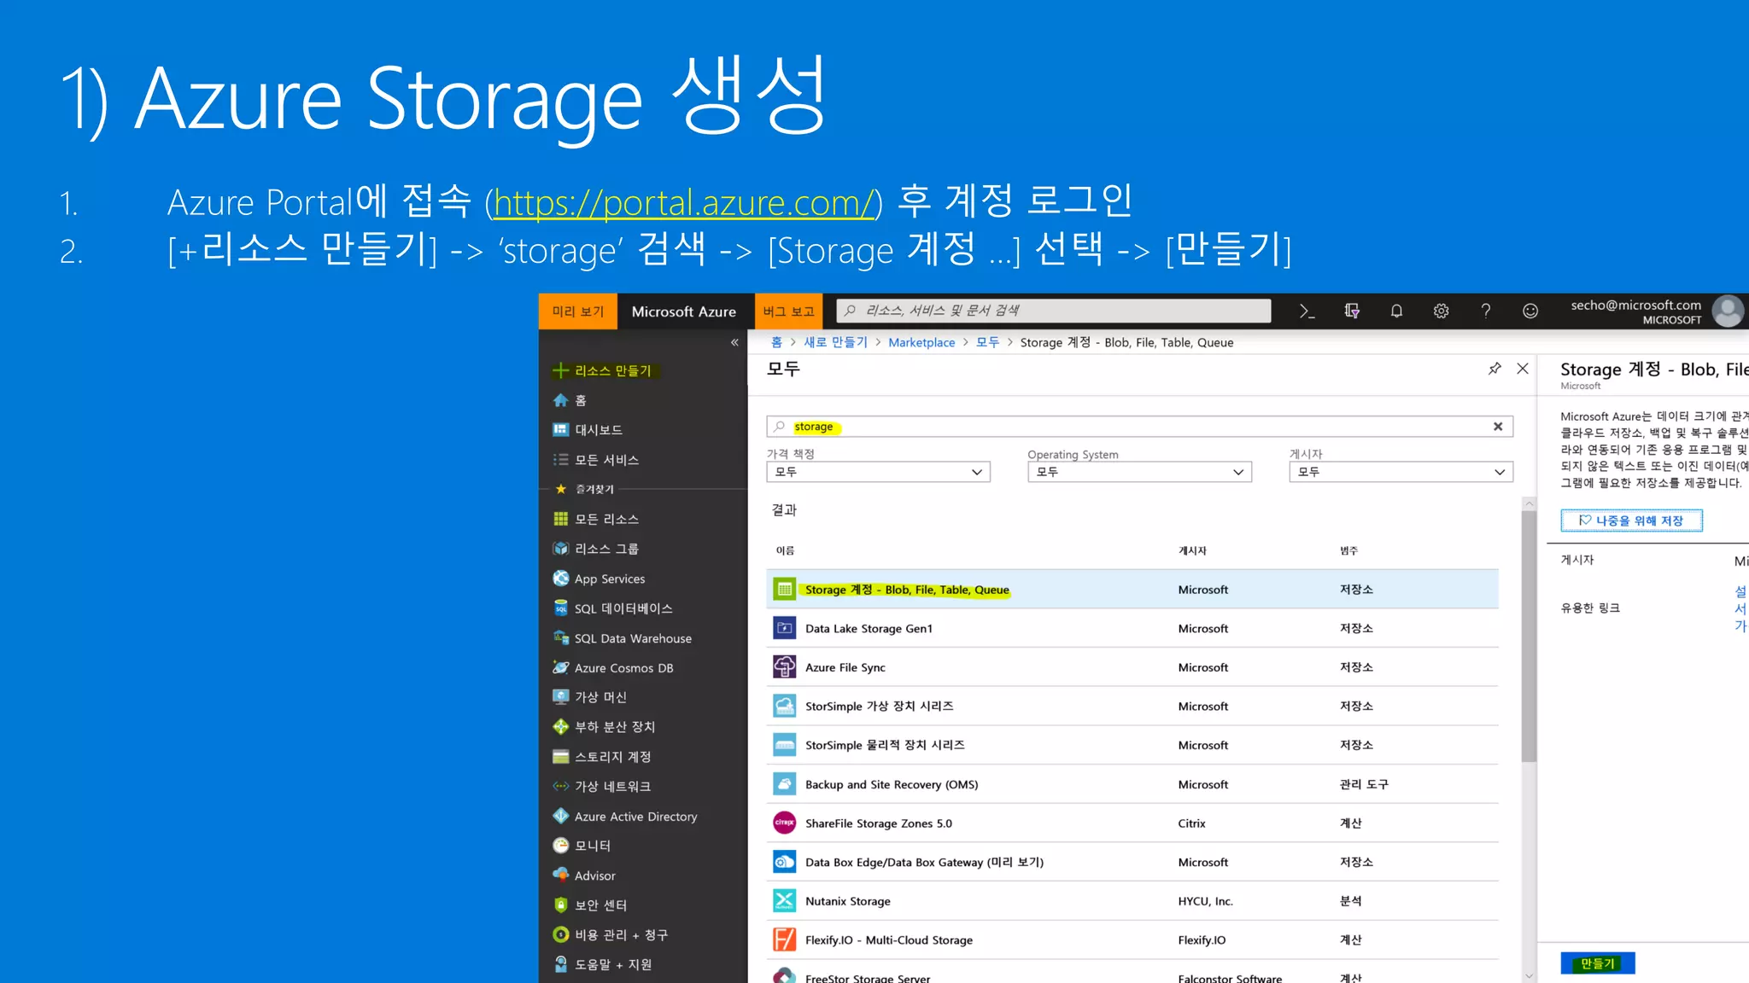Viewport: 1749px width, 983px height.
Task: Follow the portal.azure.com link in slide
Action: (683, 203)
